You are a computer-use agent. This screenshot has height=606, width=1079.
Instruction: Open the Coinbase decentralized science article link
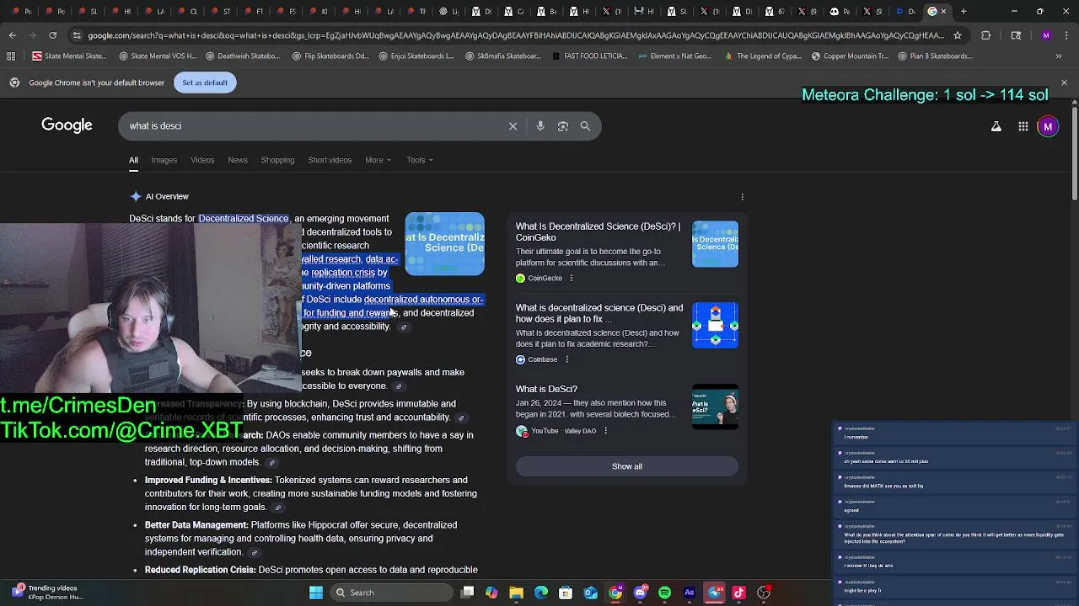pos(599,313)
